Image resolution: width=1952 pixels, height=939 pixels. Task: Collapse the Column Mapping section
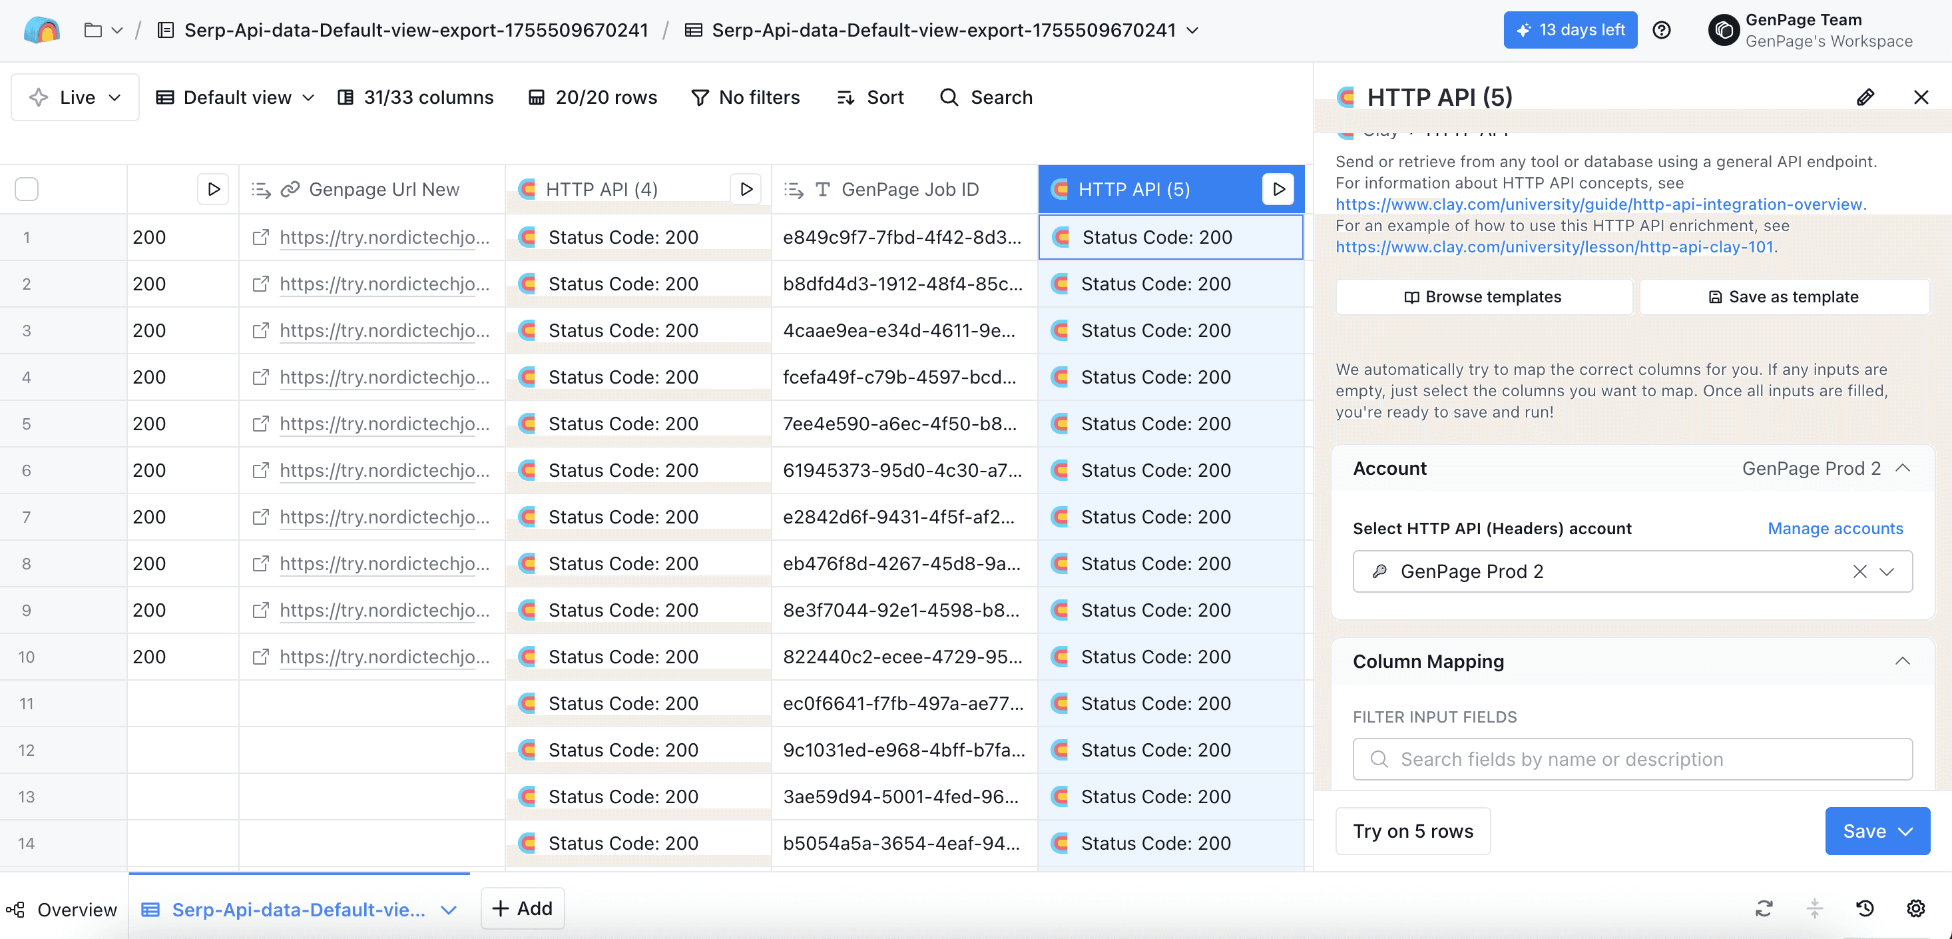(x=1902, y=661)
